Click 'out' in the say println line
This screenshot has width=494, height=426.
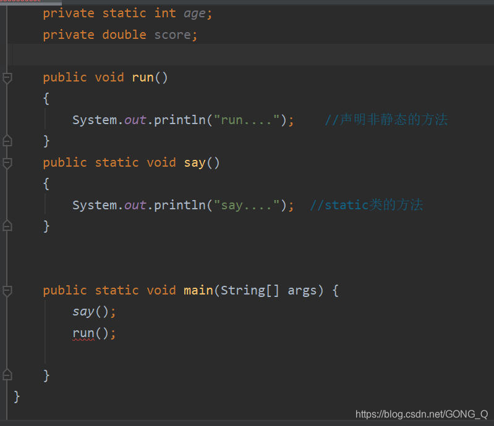(x=135, y=205)
